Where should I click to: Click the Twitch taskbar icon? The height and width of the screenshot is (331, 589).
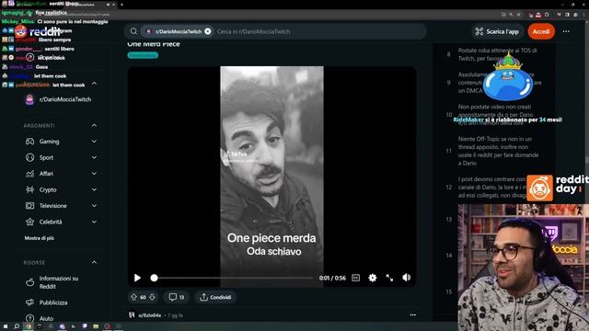click(x=85, y=326)
